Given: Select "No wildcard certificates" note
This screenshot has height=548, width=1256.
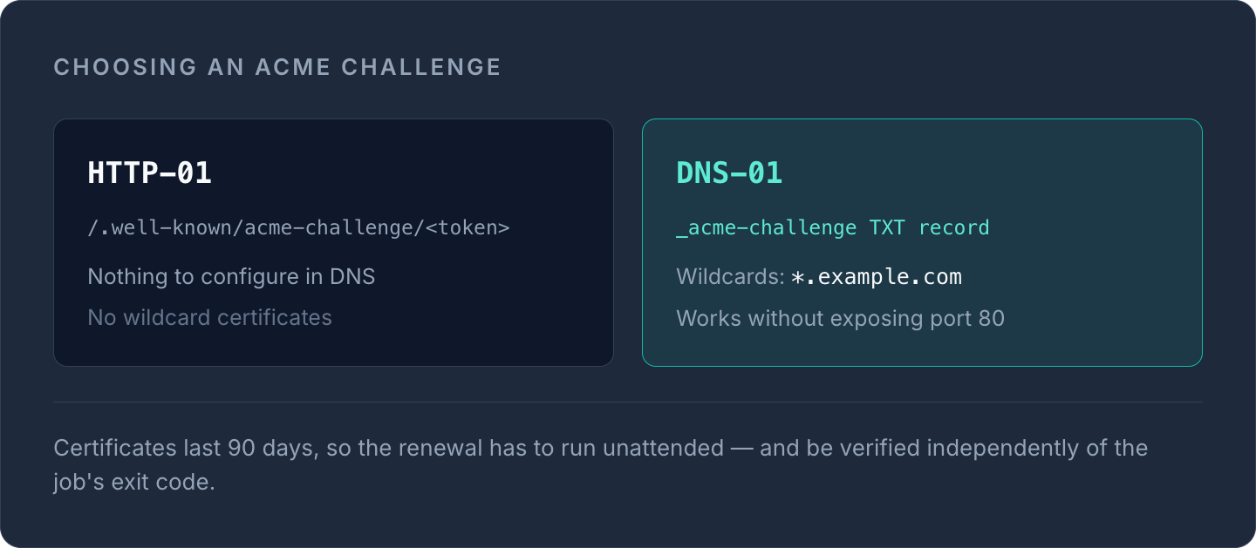Looking at the screenshot, I should (x=209, y=317).
